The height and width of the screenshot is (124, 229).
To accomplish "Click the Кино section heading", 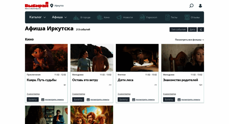I will (x=29, y=39).
